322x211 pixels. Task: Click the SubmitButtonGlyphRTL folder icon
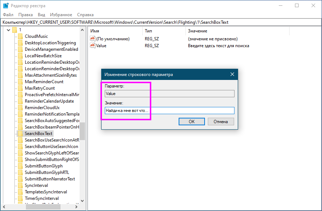(20, 172)
